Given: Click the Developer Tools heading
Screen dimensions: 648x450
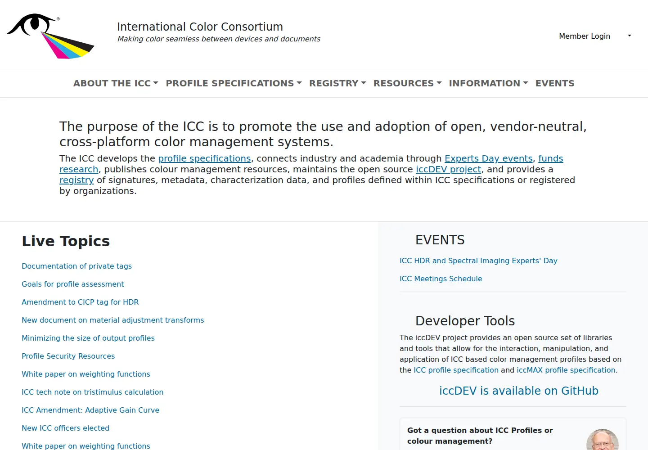Looking at the screenshot, I should (x=465, y=321).
